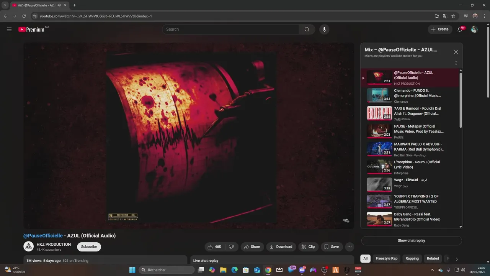View site information icon in address bar
The width and height of the screenshot is (490, 276).
coord(34,16)
